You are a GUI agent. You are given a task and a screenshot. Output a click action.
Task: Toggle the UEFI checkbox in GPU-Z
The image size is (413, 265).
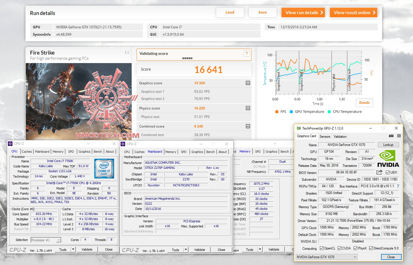pyautogui.click(x=388, y=172)
